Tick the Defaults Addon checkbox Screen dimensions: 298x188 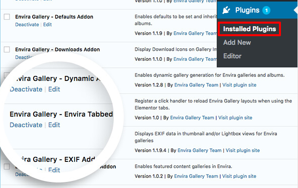7,17
